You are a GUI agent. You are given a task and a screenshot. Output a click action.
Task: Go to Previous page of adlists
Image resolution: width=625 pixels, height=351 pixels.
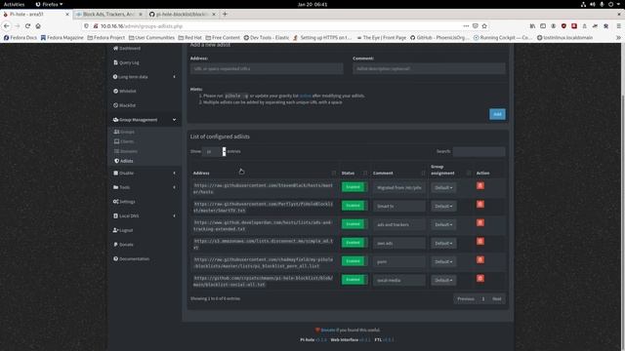tap(466, 299)
